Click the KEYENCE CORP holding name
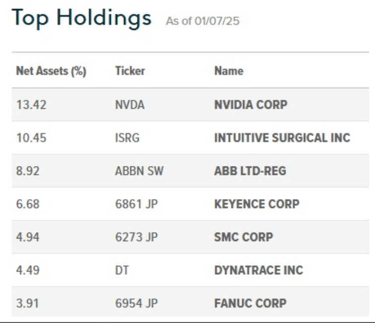 tap(257, 204)
